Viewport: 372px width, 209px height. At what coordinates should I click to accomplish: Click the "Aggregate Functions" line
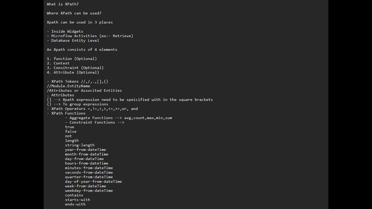pyautogui.click(x=119, y=118)
